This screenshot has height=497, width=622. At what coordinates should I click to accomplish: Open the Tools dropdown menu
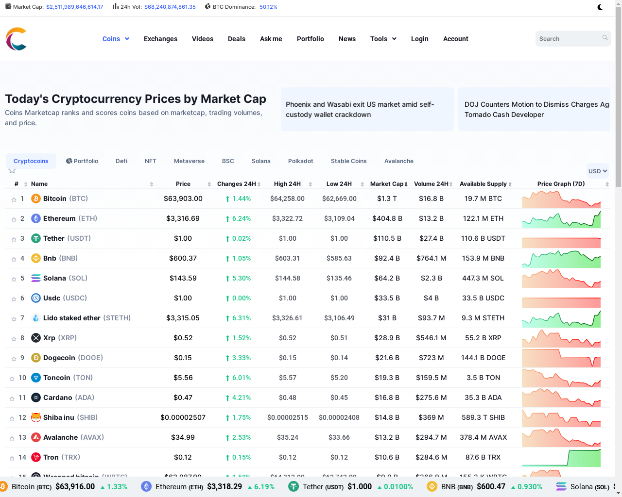click(x=383, y=39)
